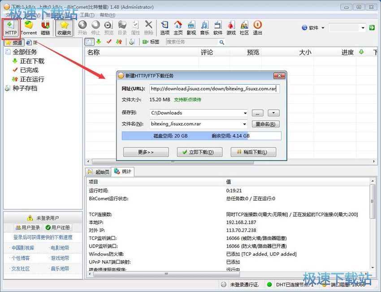Click 稍后下载(L) button

pos(253,152)
